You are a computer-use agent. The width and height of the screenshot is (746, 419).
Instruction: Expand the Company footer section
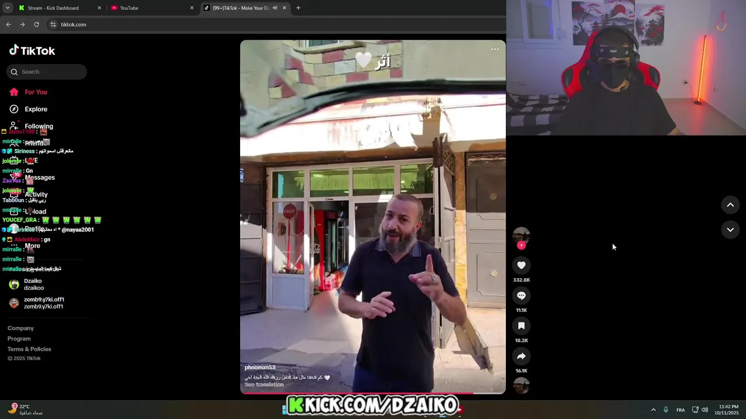pyautogui.click(x=20, y=328)
